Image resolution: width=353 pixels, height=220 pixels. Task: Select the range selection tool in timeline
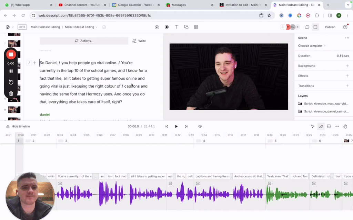pyautogui.click(x=329, y=126)
